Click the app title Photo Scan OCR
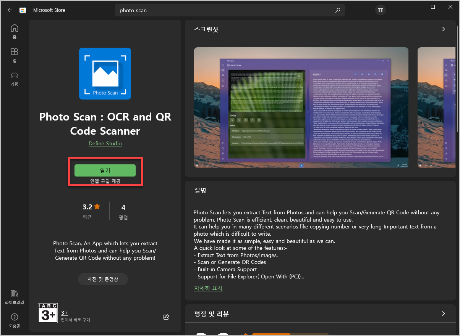Screen dimensions: 460x336 point(105,124)
